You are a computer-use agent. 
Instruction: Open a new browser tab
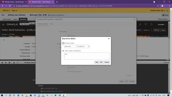coord(57,2)
